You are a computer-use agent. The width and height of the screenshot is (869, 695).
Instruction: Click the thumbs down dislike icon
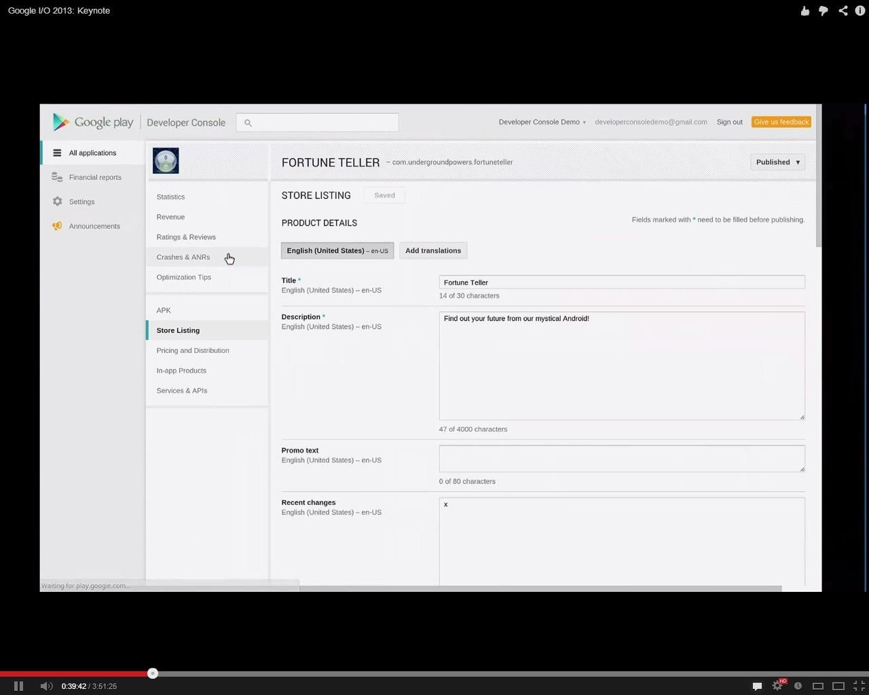(824, 11)
